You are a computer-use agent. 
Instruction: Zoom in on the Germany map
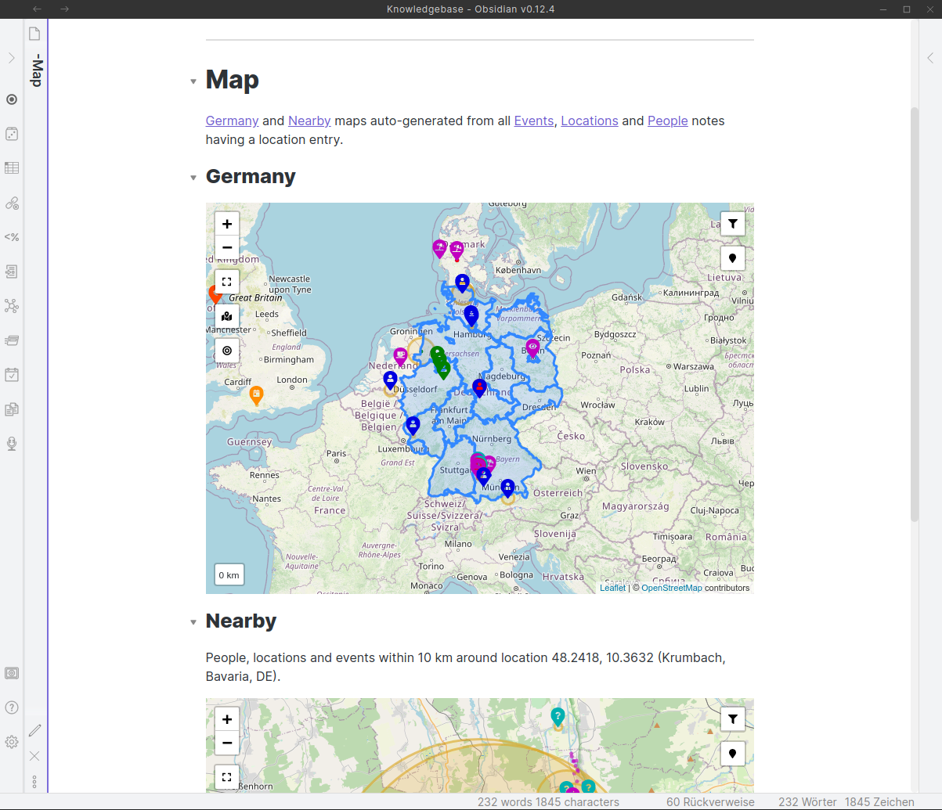(226, 223)
